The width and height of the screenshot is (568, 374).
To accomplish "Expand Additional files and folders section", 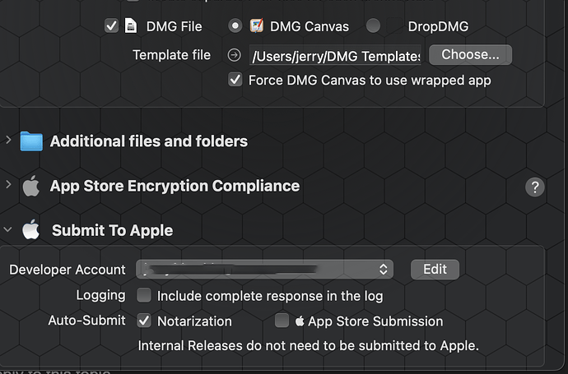I will pyautogui.click(x=8, y=140).
